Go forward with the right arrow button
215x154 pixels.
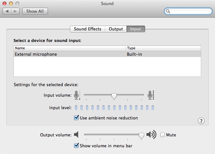click(15, 11)
